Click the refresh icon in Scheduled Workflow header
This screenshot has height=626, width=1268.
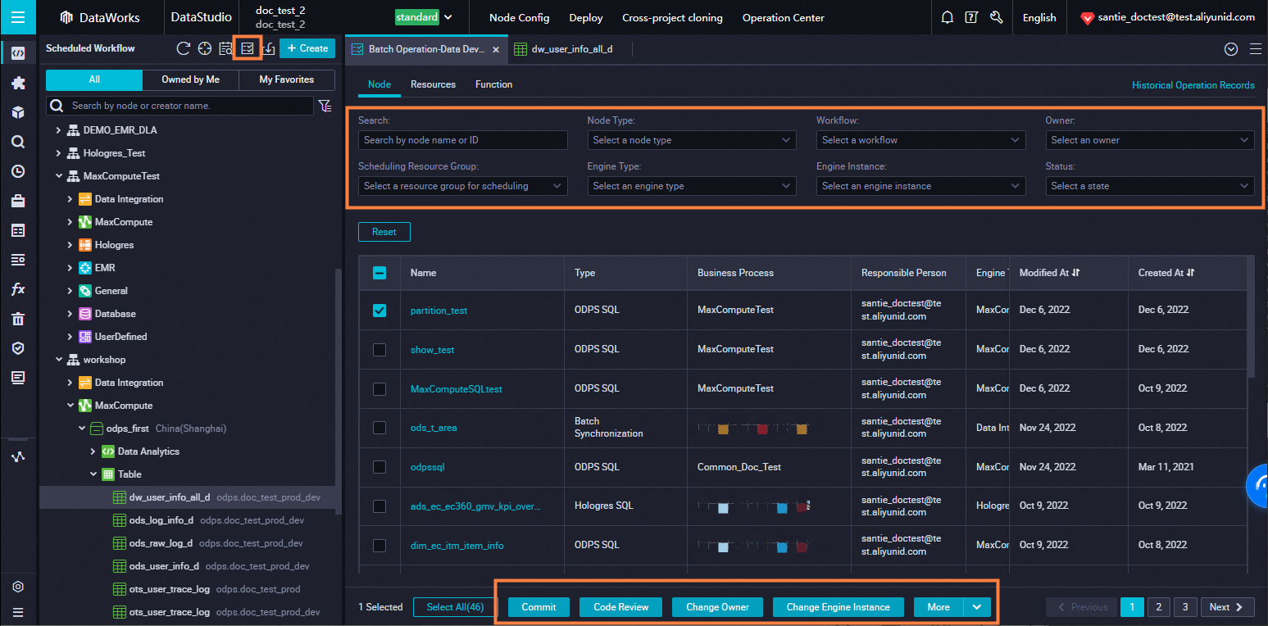184,48
